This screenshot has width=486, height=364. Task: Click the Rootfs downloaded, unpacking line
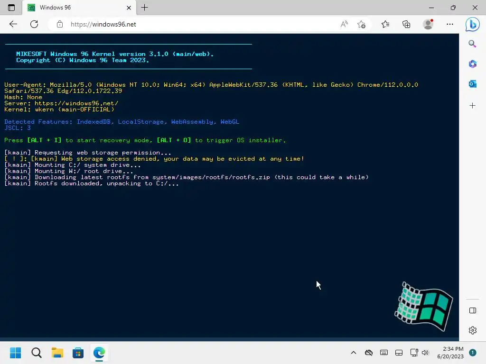[92, 183]
